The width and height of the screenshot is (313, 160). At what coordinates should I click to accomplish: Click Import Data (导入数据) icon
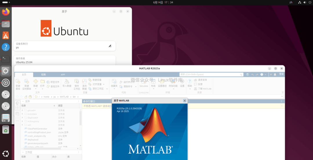pos(67,81)
